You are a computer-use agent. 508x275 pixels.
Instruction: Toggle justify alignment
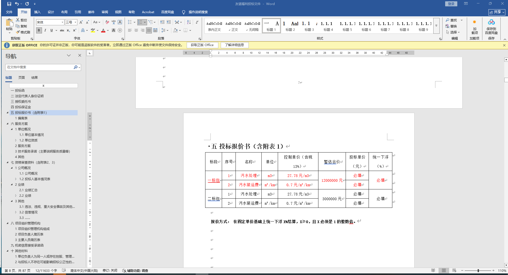[149, 30]
